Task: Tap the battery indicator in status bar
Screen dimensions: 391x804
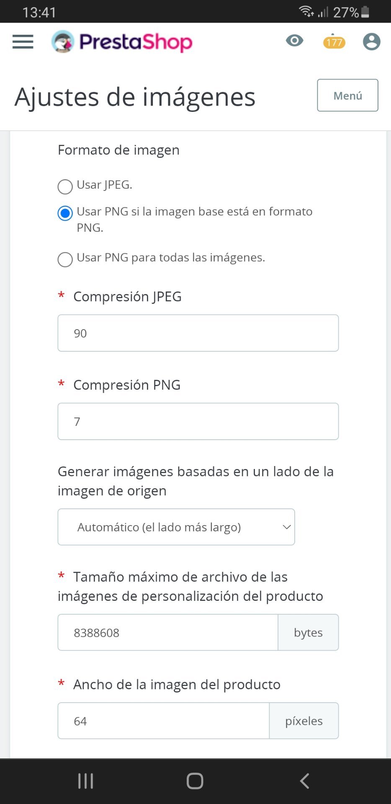Action: coord(365,12)
